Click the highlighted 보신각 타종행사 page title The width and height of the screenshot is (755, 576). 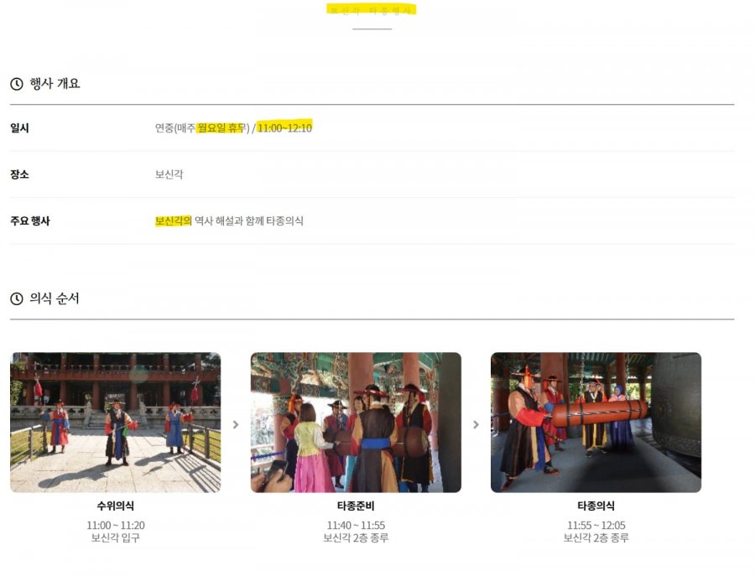click(x=372, y=10)
